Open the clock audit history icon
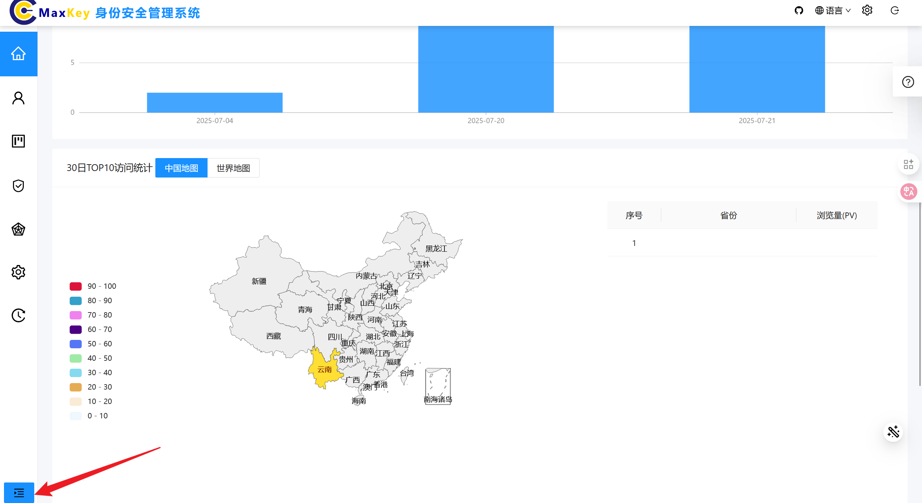This screenshot has height=503, width=922. [18, 315]
